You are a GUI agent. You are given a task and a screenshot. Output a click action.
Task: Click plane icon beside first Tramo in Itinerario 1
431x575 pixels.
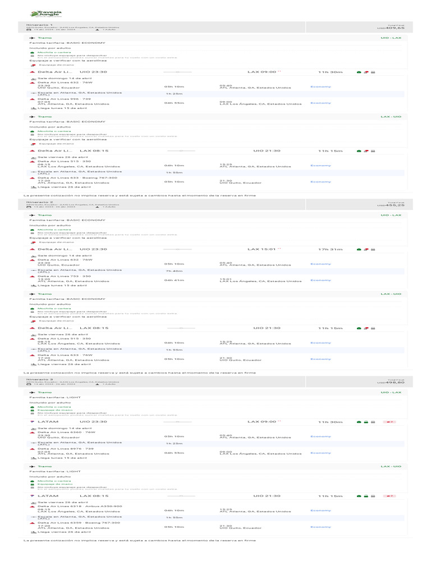point(32,38)
